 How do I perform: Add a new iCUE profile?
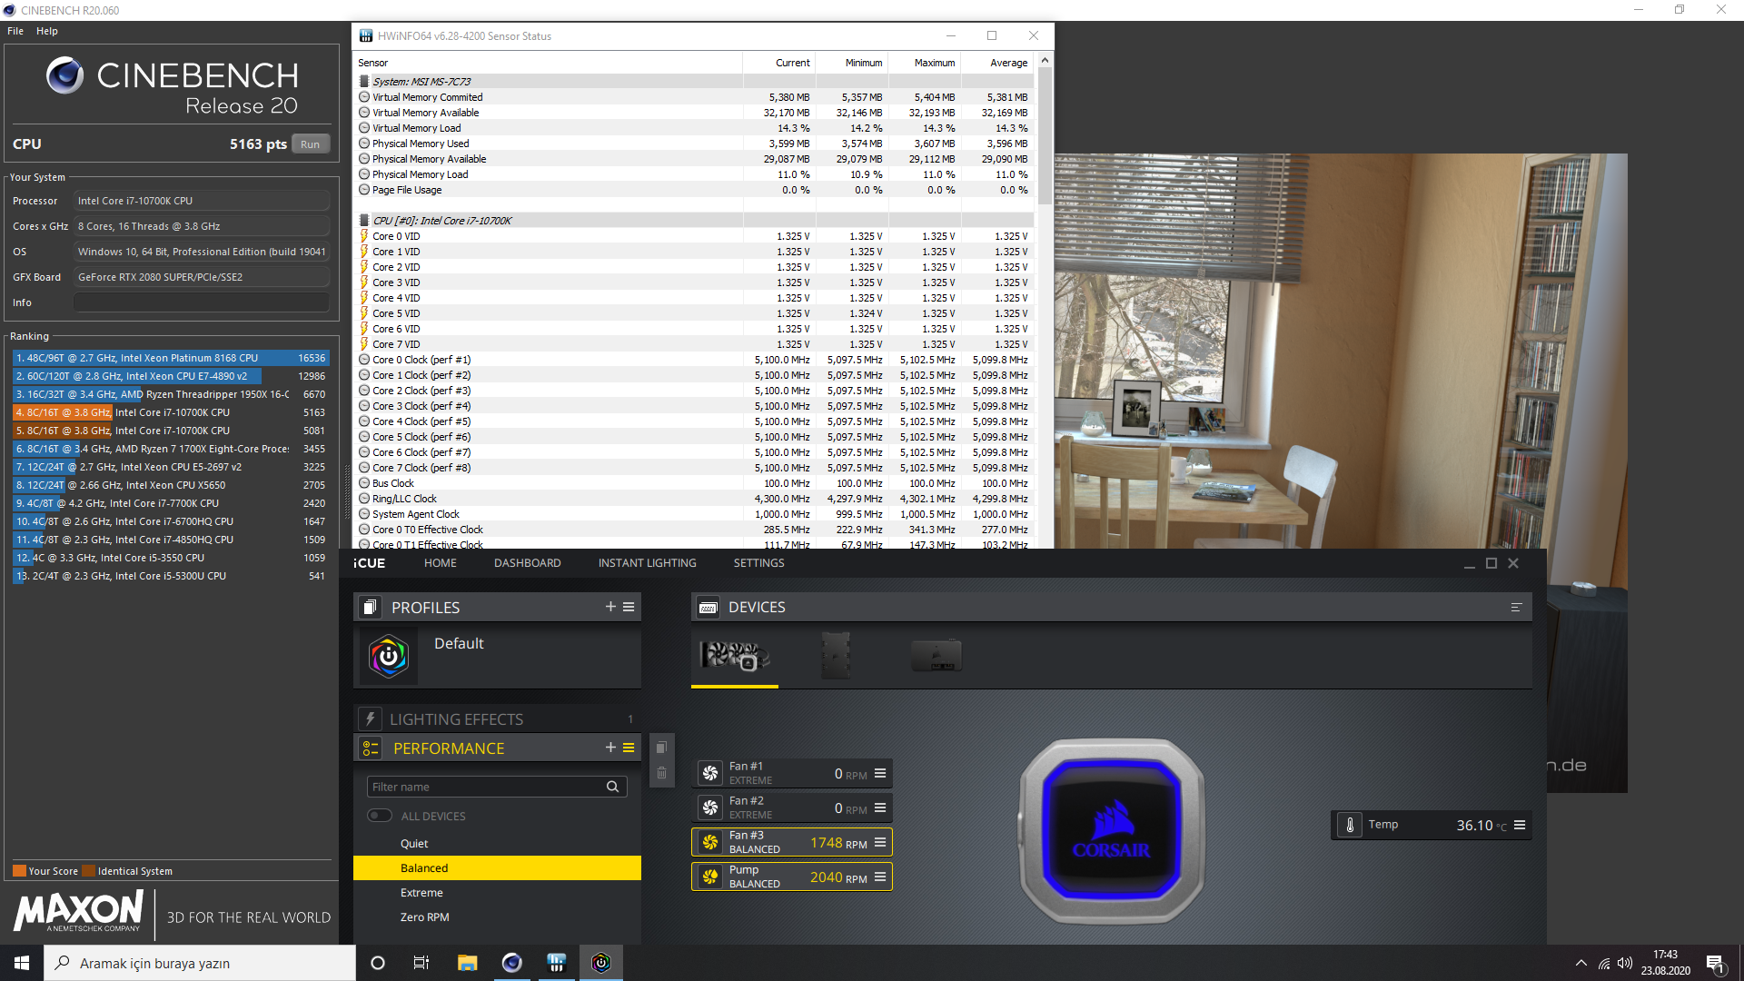coord(610,607)
